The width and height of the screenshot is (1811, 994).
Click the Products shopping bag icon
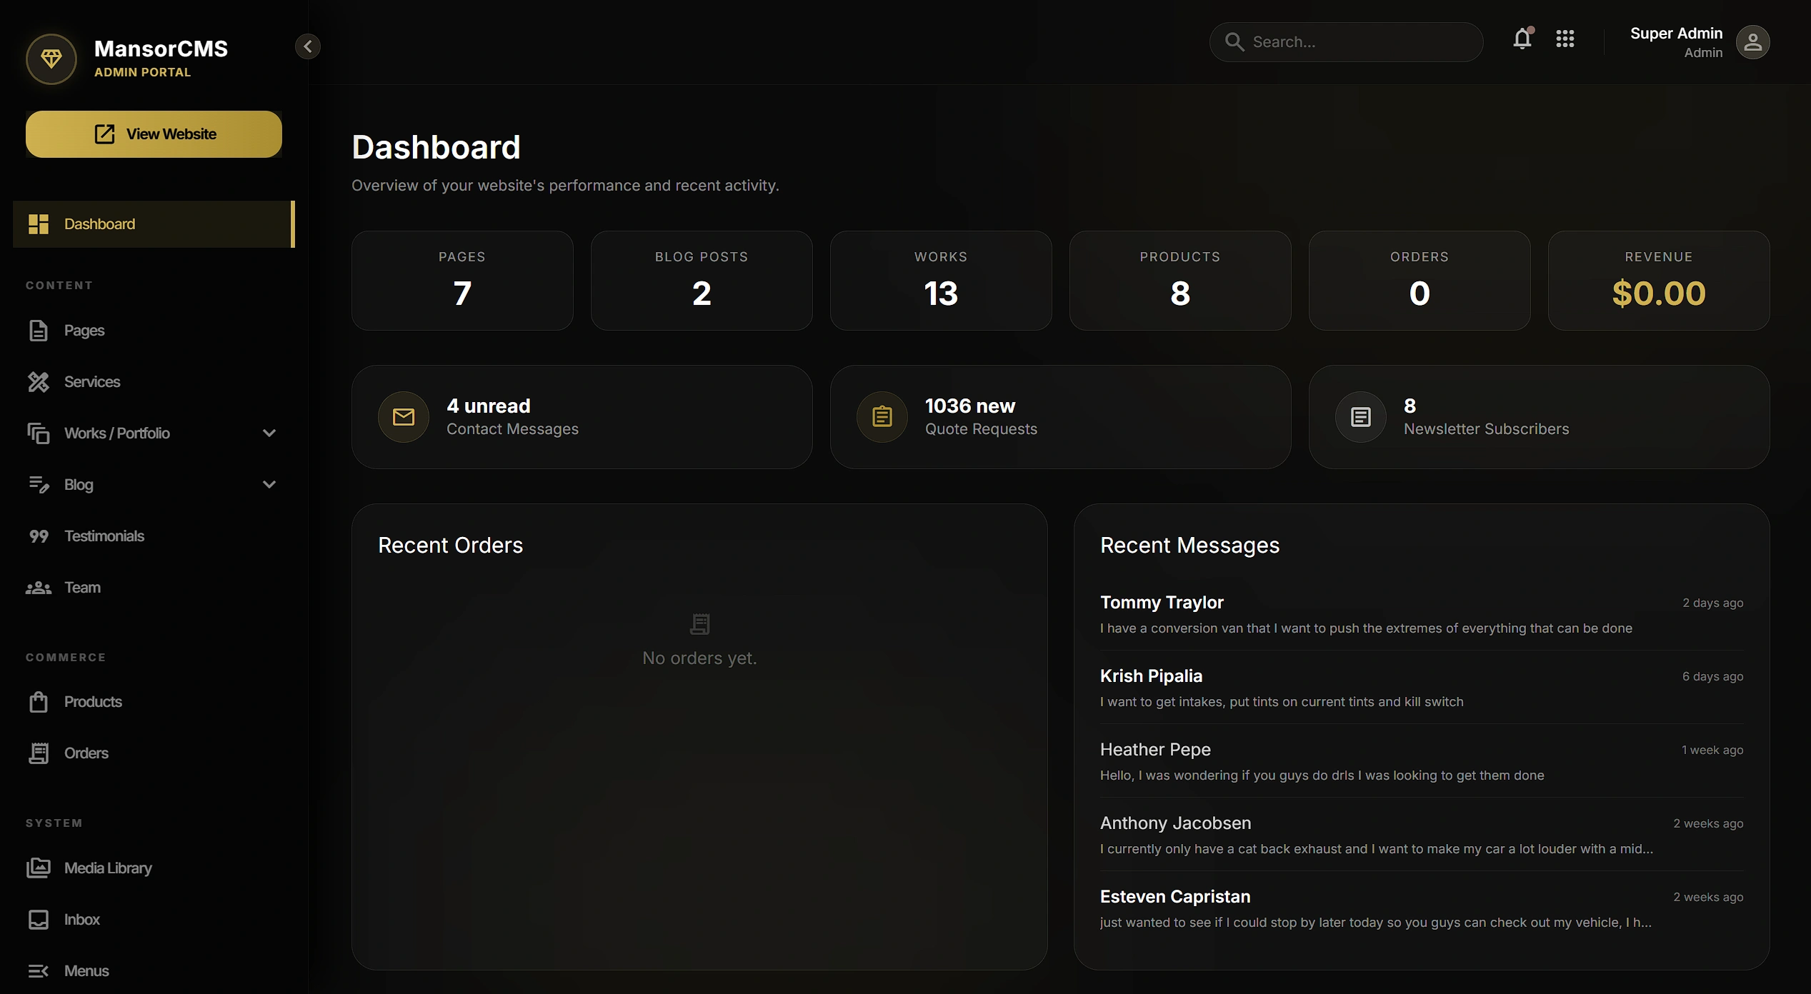click(x=39, y=702)
